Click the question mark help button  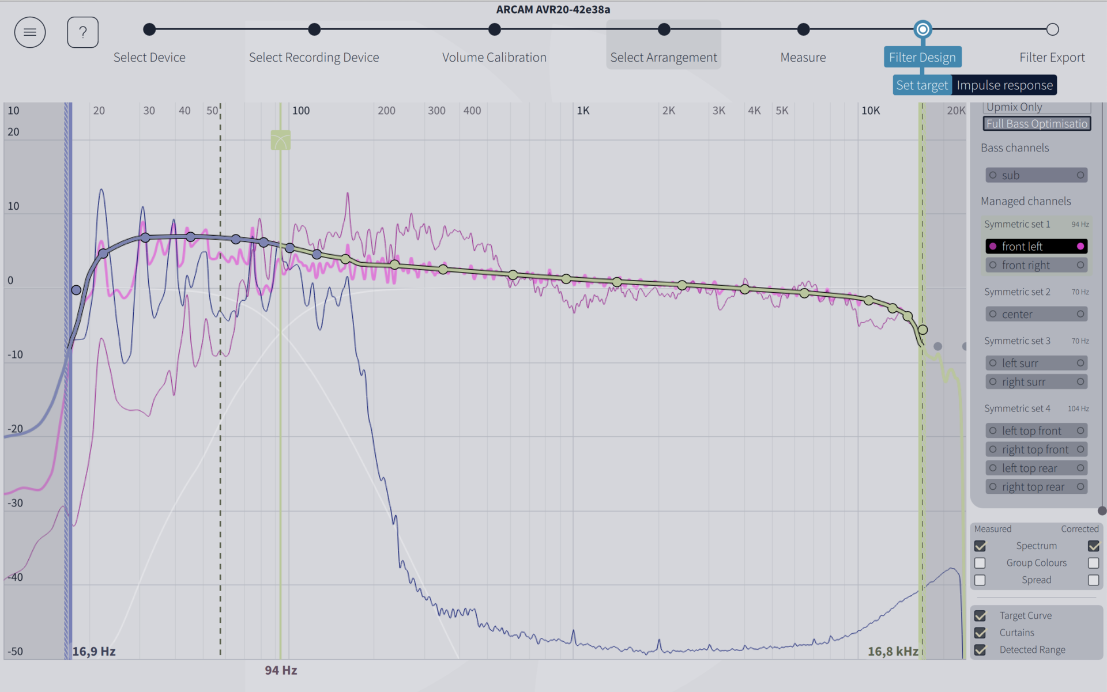point(82,32)
